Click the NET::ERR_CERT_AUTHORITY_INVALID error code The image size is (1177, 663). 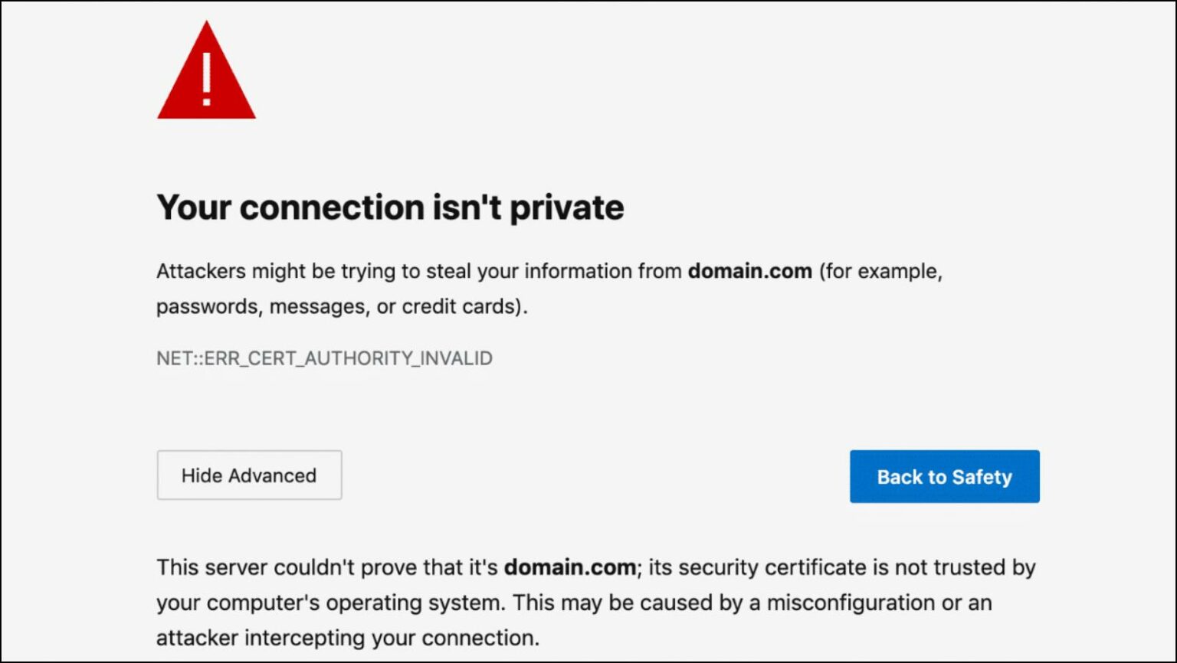324,358
